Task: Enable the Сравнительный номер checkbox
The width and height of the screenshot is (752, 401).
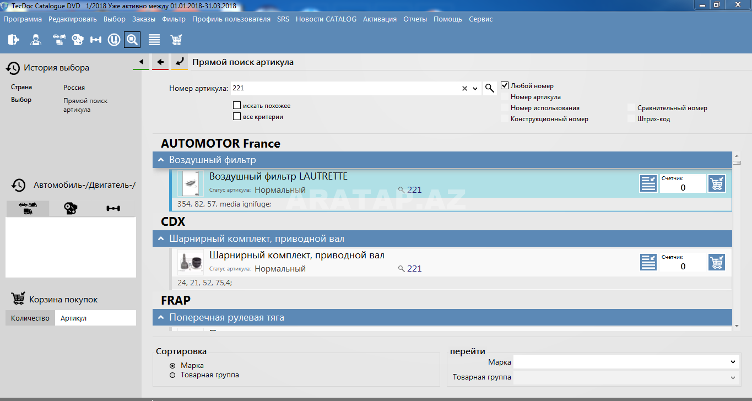Action: click(631, 108)
